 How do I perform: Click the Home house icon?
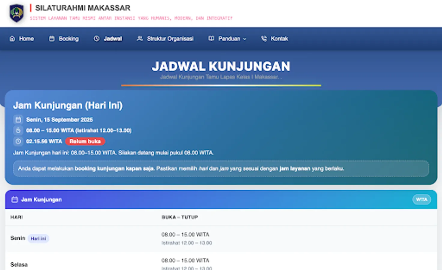[x=12, y=39]
